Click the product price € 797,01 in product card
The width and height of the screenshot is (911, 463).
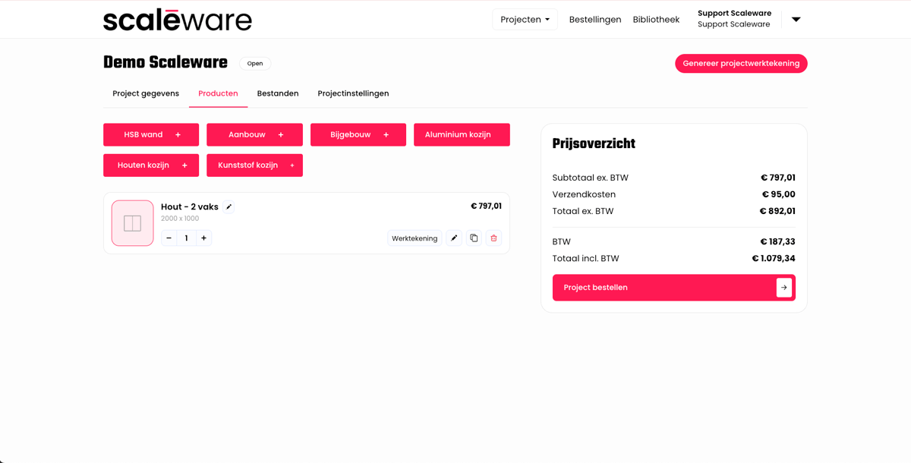click(486, 206)
